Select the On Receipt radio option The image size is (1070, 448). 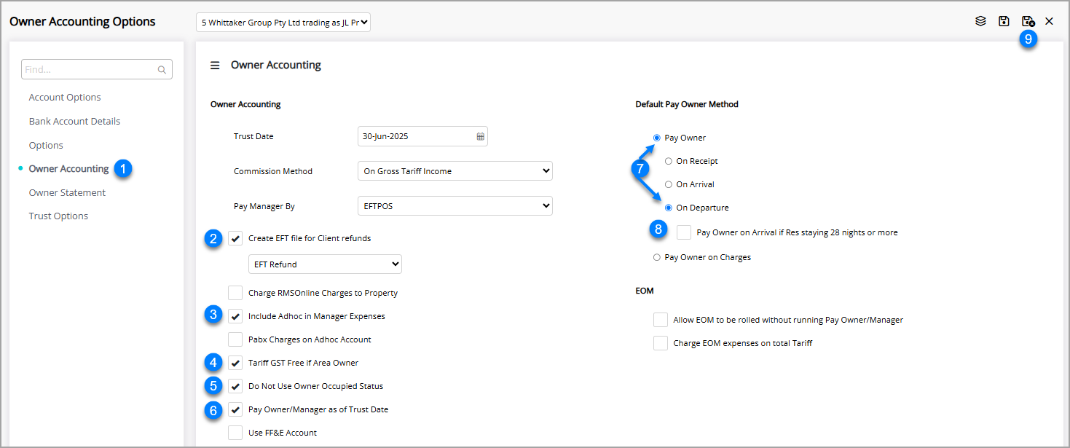(669, 161)
